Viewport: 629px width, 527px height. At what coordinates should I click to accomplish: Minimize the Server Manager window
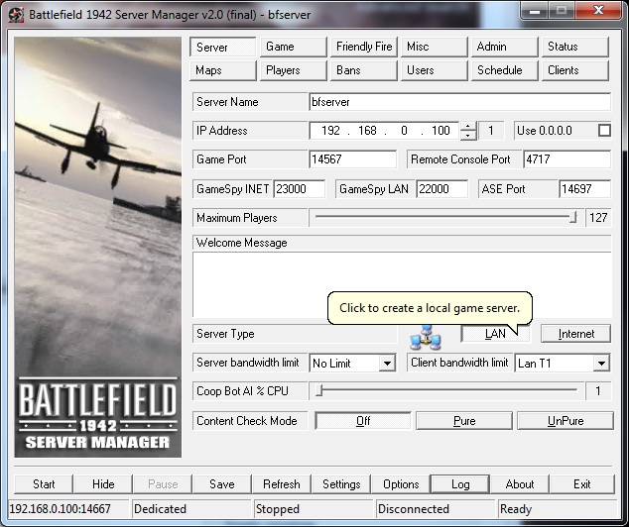534,11
